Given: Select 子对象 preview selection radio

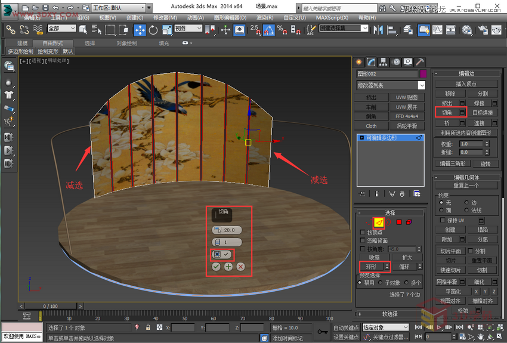Looking at the screenshot, I should [381, 283].
